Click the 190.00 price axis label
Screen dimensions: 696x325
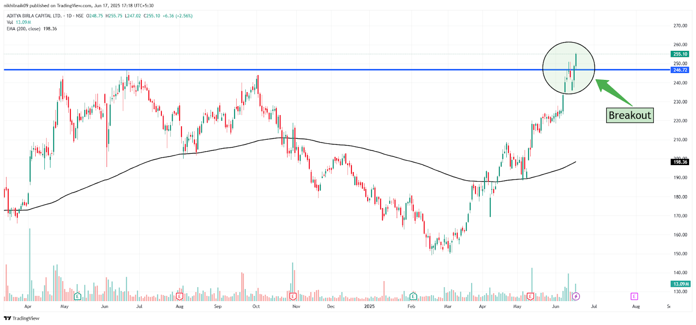tap(680, 178)
